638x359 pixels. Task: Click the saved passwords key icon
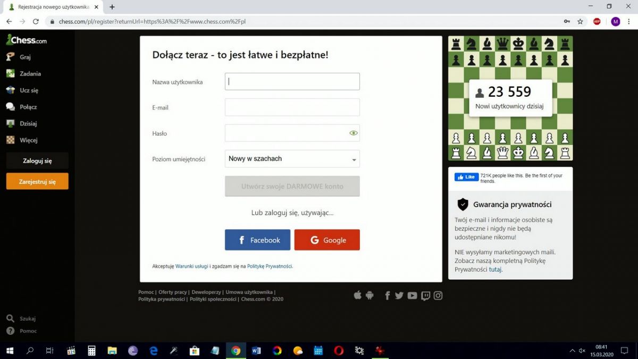tap(567, 21)
